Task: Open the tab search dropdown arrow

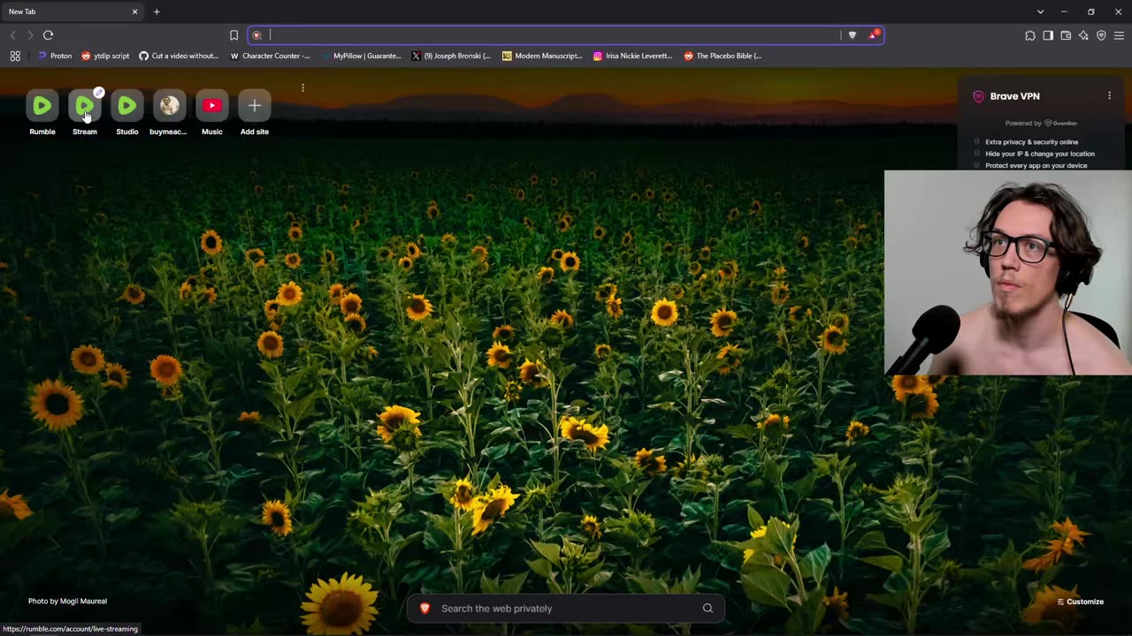Action: (x=1040, y=11)
